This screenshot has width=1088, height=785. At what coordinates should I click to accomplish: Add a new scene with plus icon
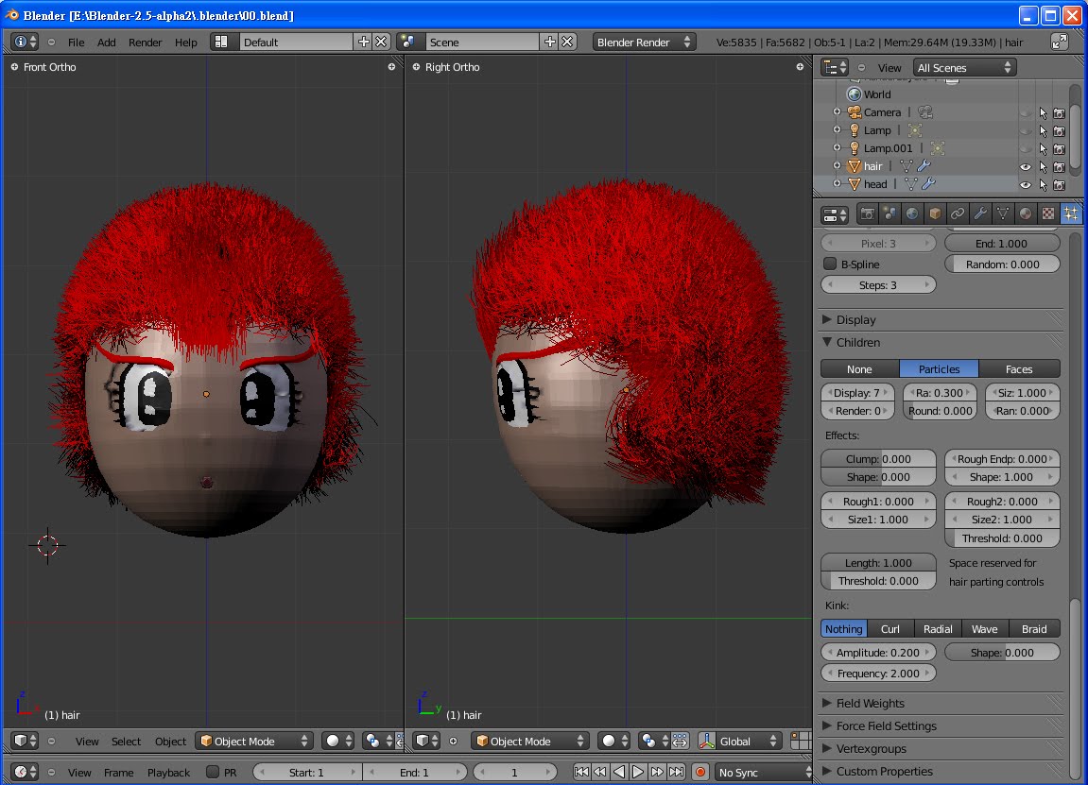[x=549, y=42]
